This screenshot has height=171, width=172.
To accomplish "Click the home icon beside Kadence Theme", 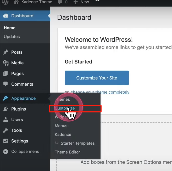I will point(16,2).
